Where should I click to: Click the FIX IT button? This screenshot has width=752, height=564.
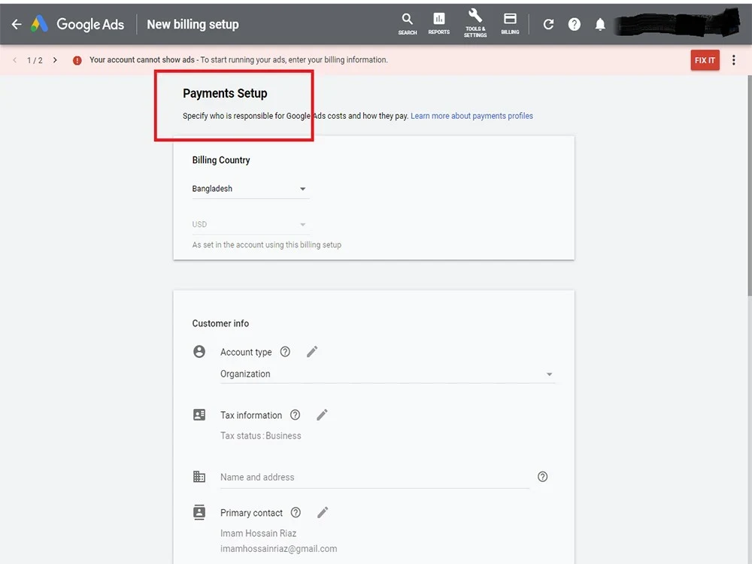[x=705, y=60]
